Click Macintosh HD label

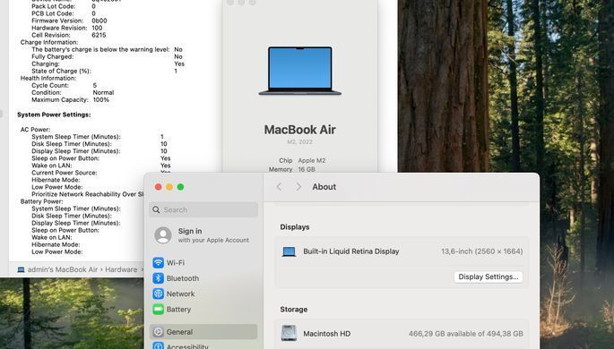(327, 334)
